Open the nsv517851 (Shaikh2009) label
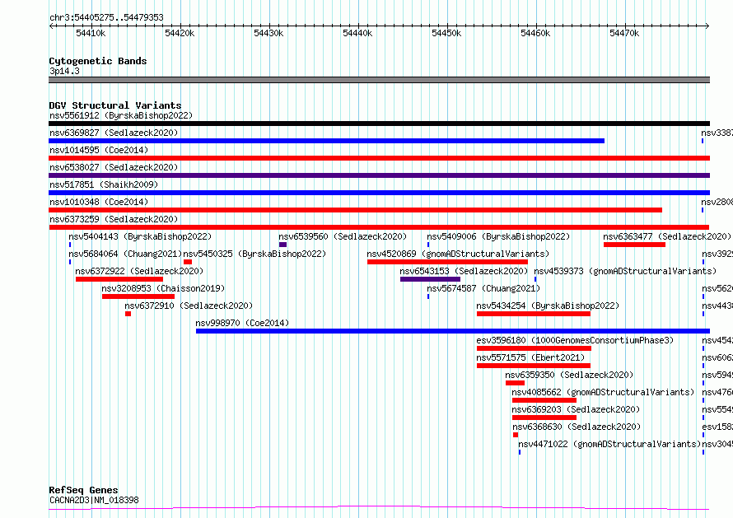 coord(104,184)
